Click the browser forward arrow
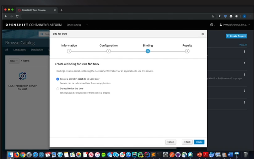Image resolution: width=254 pixels, height=159 pixels. [11, 16]
